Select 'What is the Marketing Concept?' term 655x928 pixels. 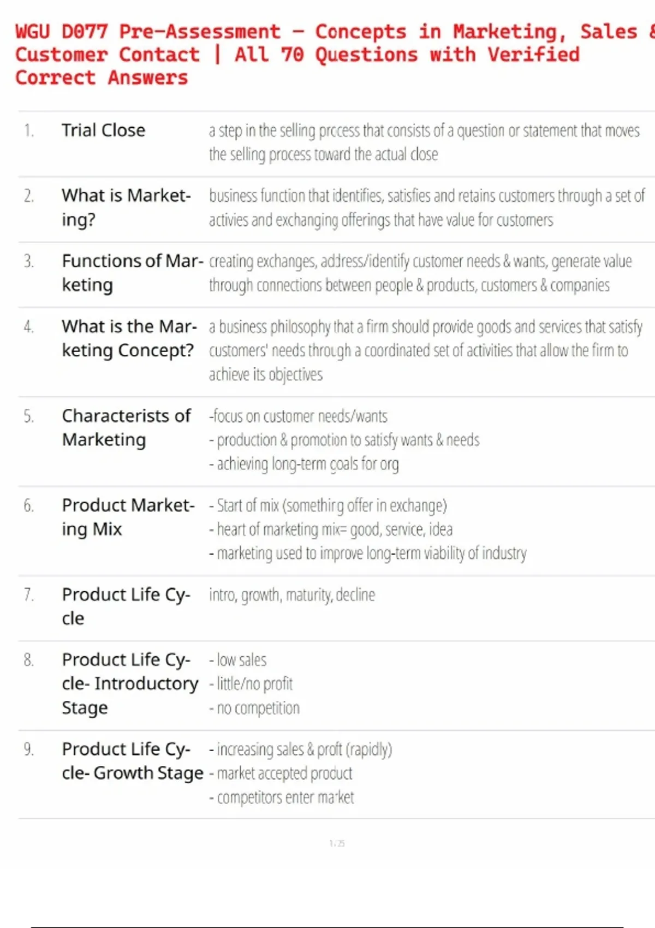click(x=128, y=338)
